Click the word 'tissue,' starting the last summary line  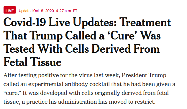12,102
